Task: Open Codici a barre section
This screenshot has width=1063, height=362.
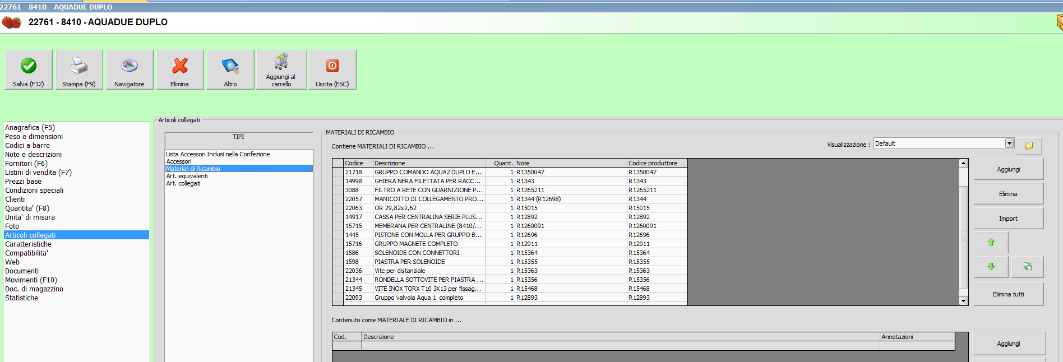Action: click(76, 146)
